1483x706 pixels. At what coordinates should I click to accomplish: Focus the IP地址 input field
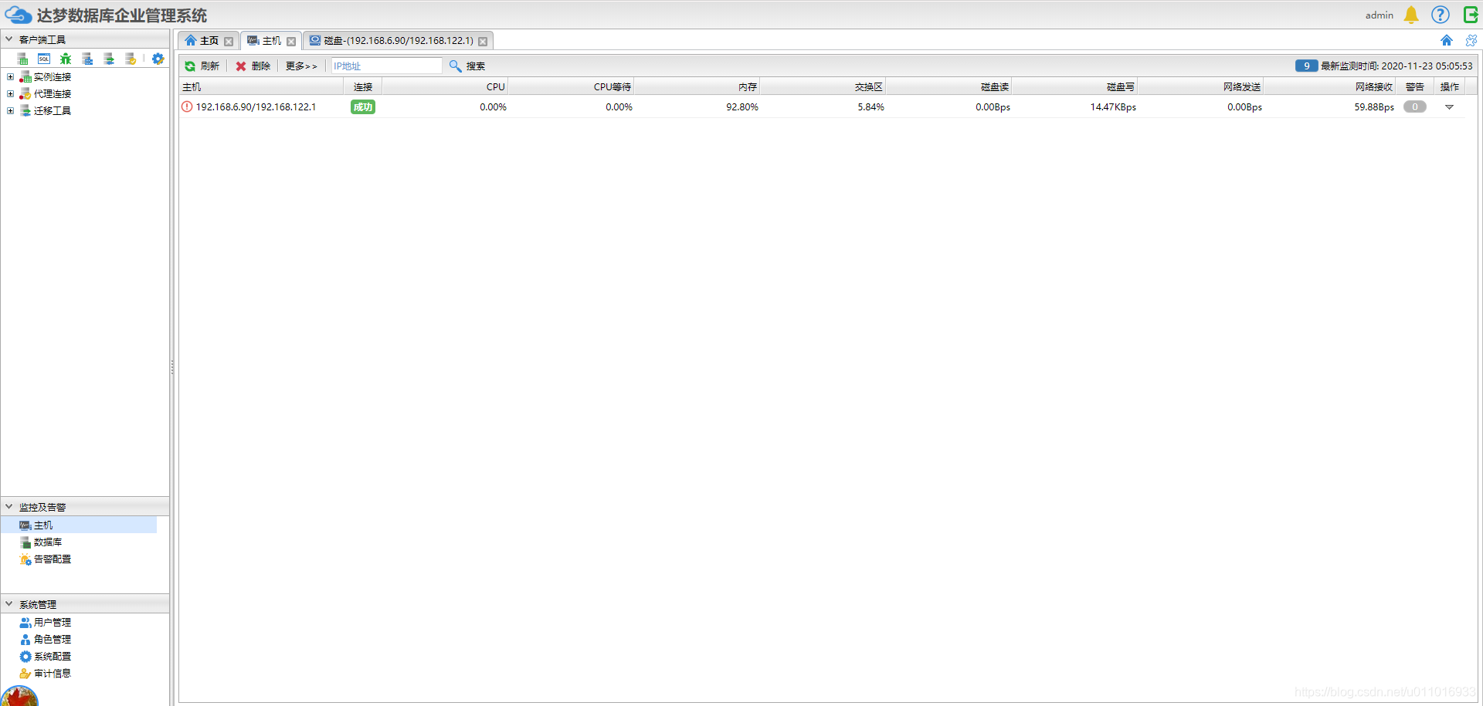(x=386, y=66)
